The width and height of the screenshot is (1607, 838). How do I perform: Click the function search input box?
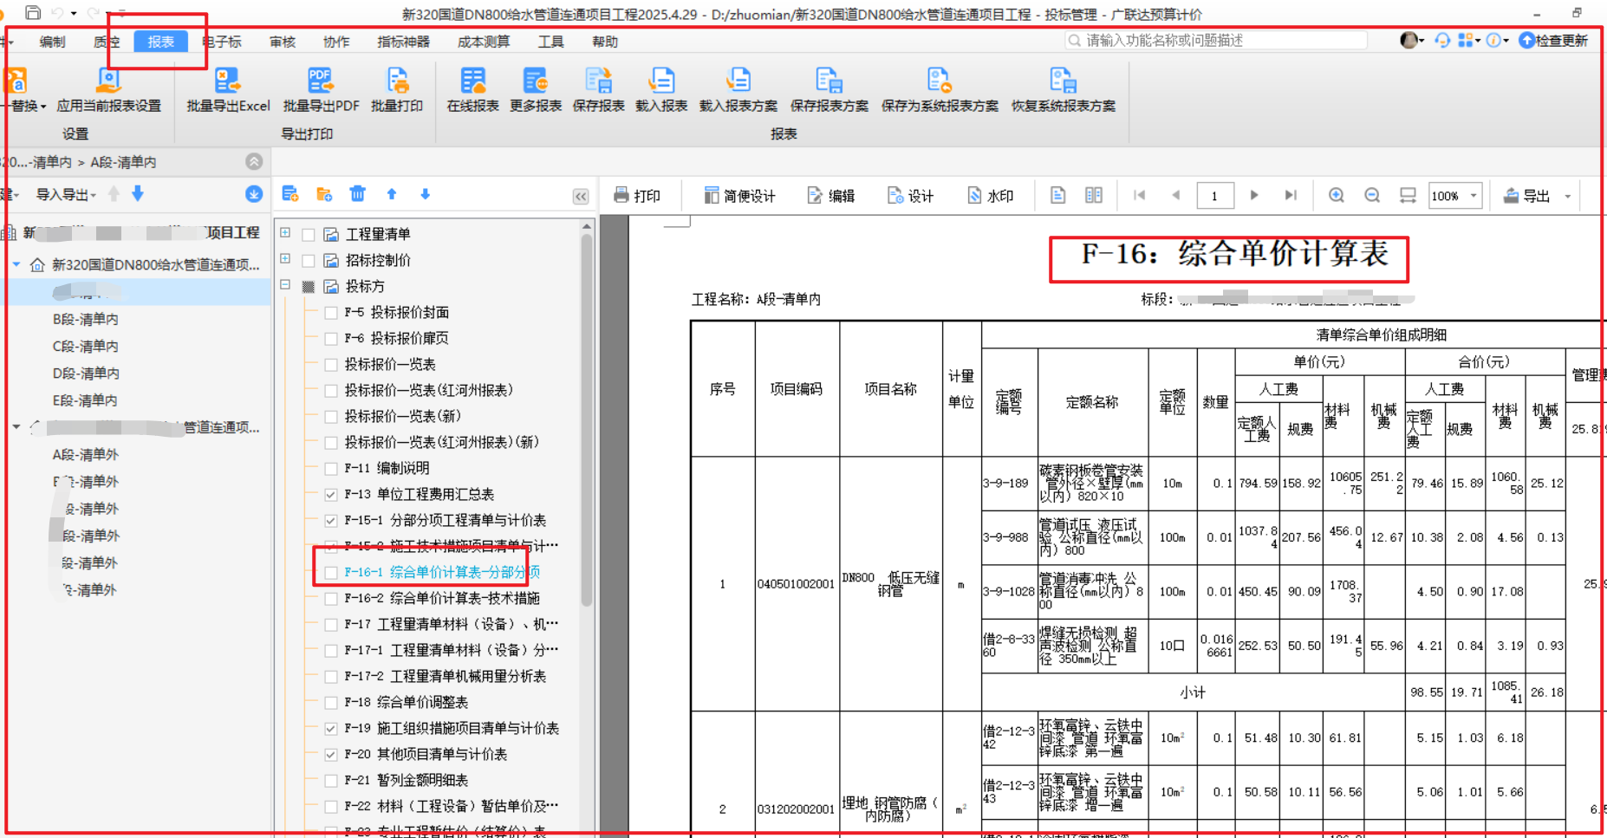point(1215,40)
